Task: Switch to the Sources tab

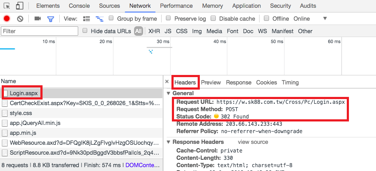Action: 110,6
